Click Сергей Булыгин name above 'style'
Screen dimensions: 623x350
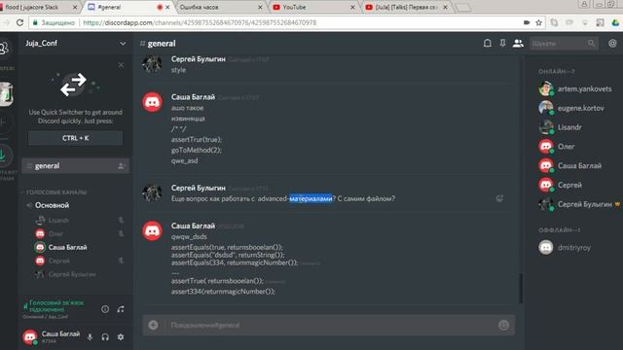[199, 58]
